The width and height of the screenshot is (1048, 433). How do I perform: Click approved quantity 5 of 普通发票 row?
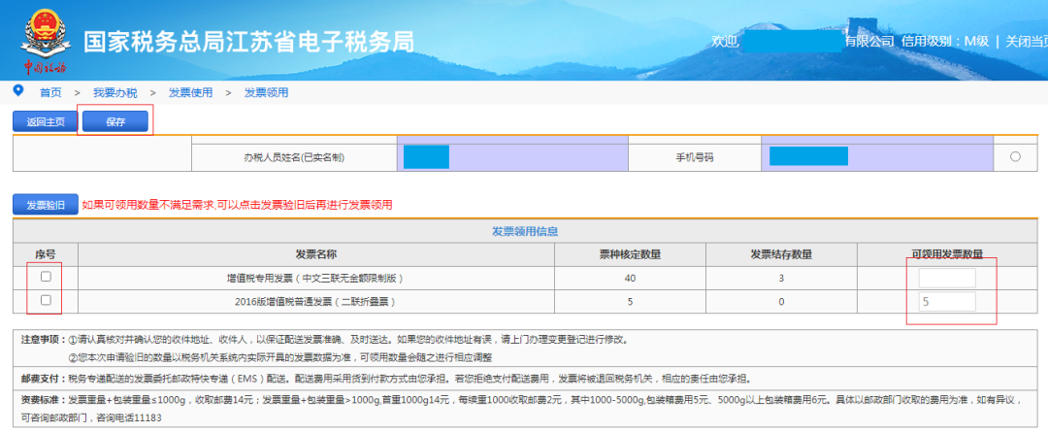(x=631, y=302)
